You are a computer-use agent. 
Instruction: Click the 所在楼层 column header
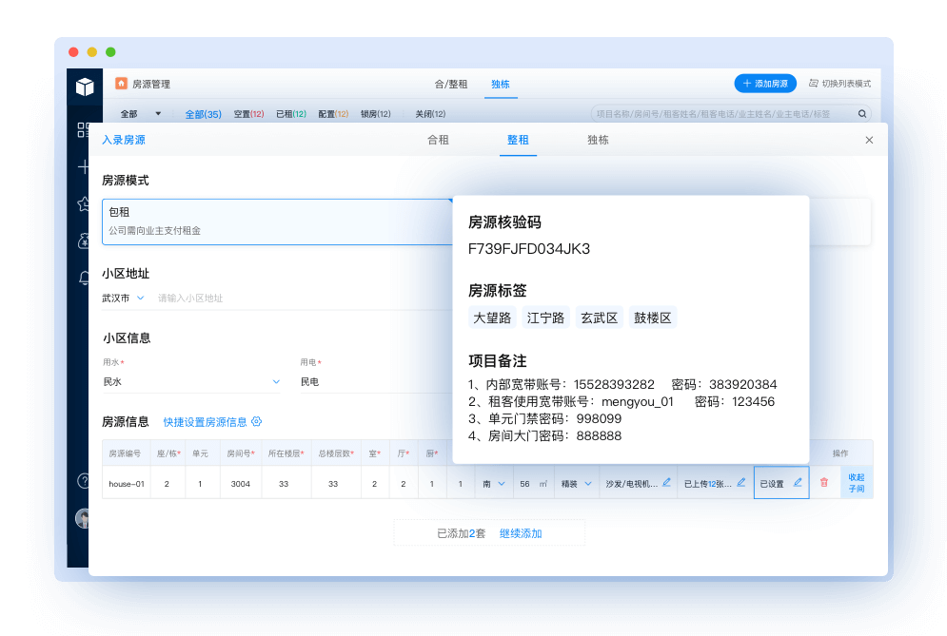286,453
